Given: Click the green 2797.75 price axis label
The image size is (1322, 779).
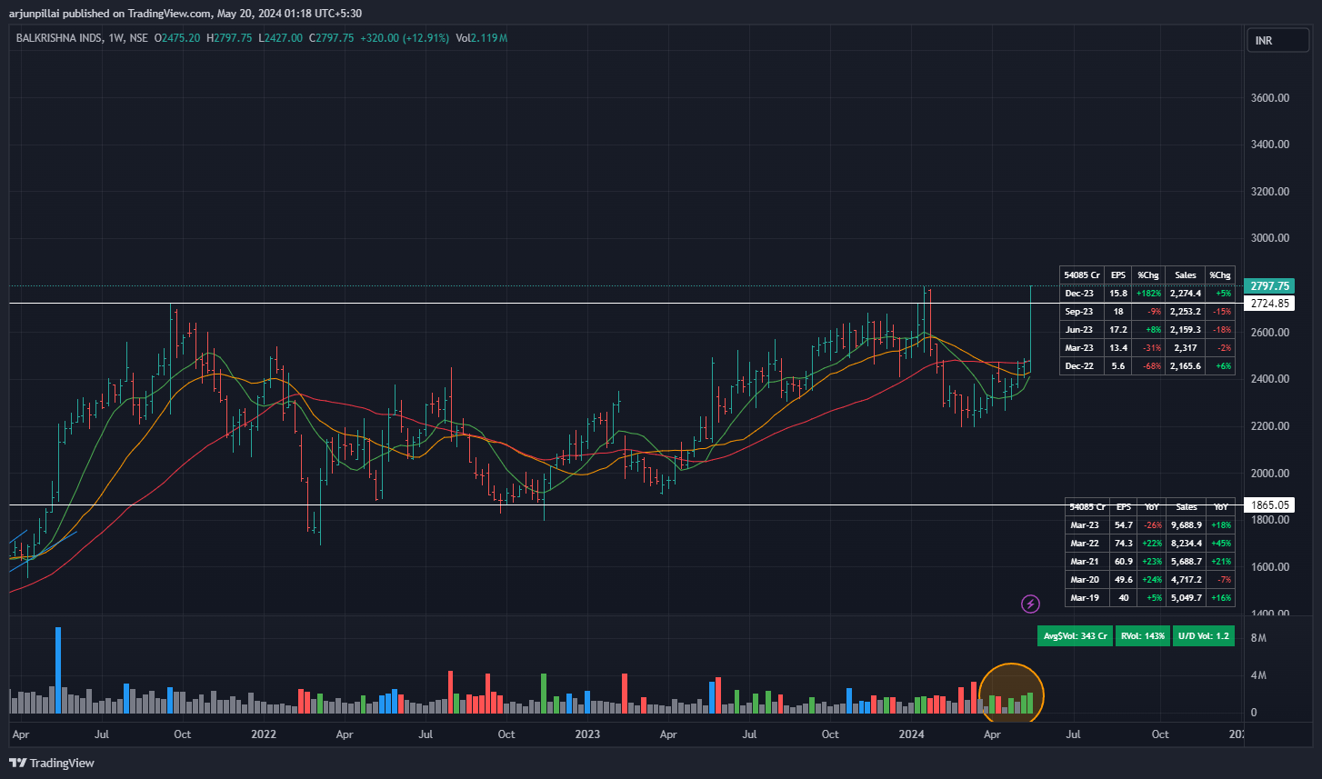Looking at the screenshot, I should (x=1269, y=285).
